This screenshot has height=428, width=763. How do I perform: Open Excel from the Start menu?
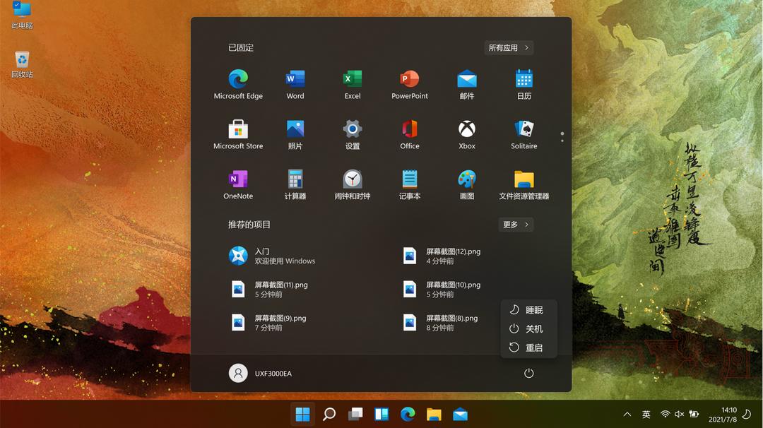[x=352, y=83]
